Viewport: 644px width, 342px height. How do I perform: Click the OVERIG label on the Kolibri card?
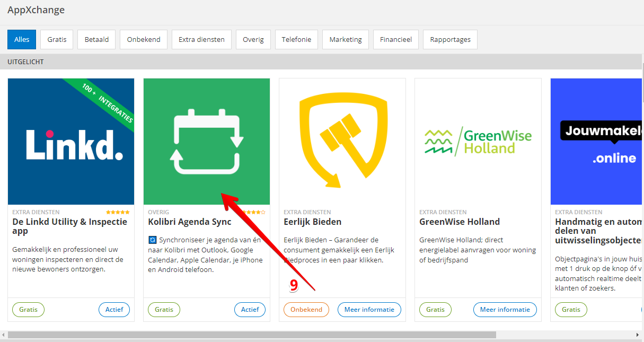[158, 212]
